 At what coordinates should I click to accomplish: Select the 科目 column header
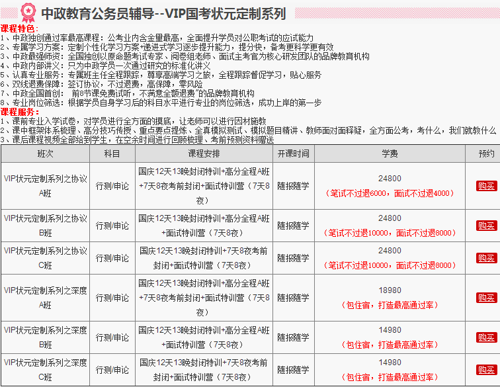[112, 153]
